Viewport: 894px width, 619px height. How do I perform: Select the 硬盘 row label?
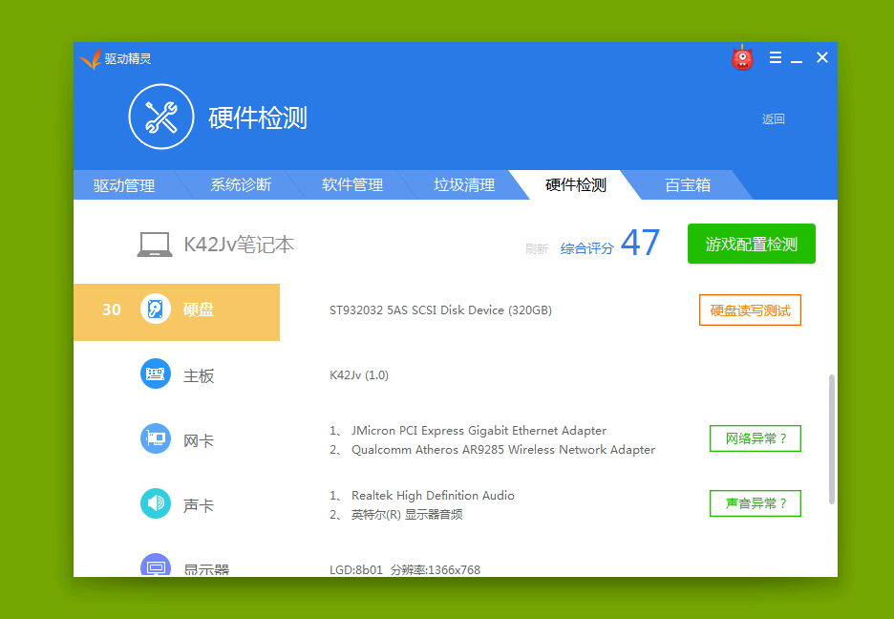pos(199,309)
